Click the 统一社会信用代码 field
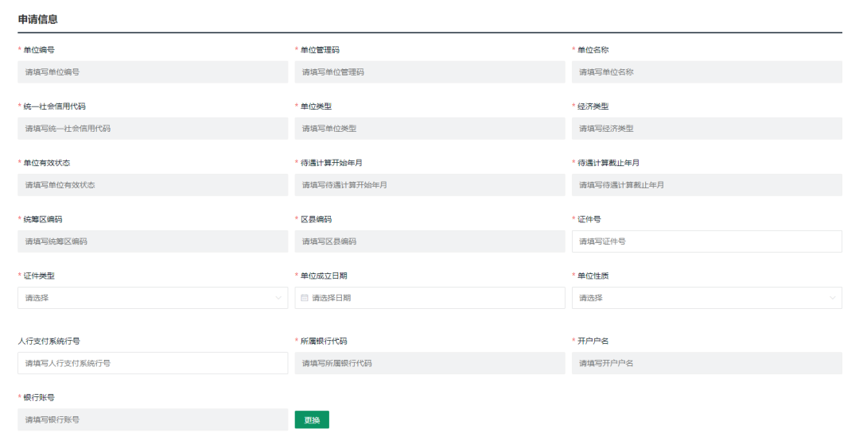The image size is (859, 444). [153, 129]
